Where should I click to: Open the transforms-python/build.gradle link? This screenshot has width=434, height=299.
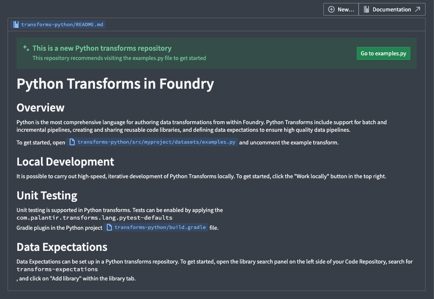click(x=156, y=227)
